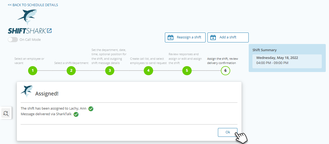Click Back to Schedule Details link
This screenshot has height=144, width=329.
[x=33, y=5]
